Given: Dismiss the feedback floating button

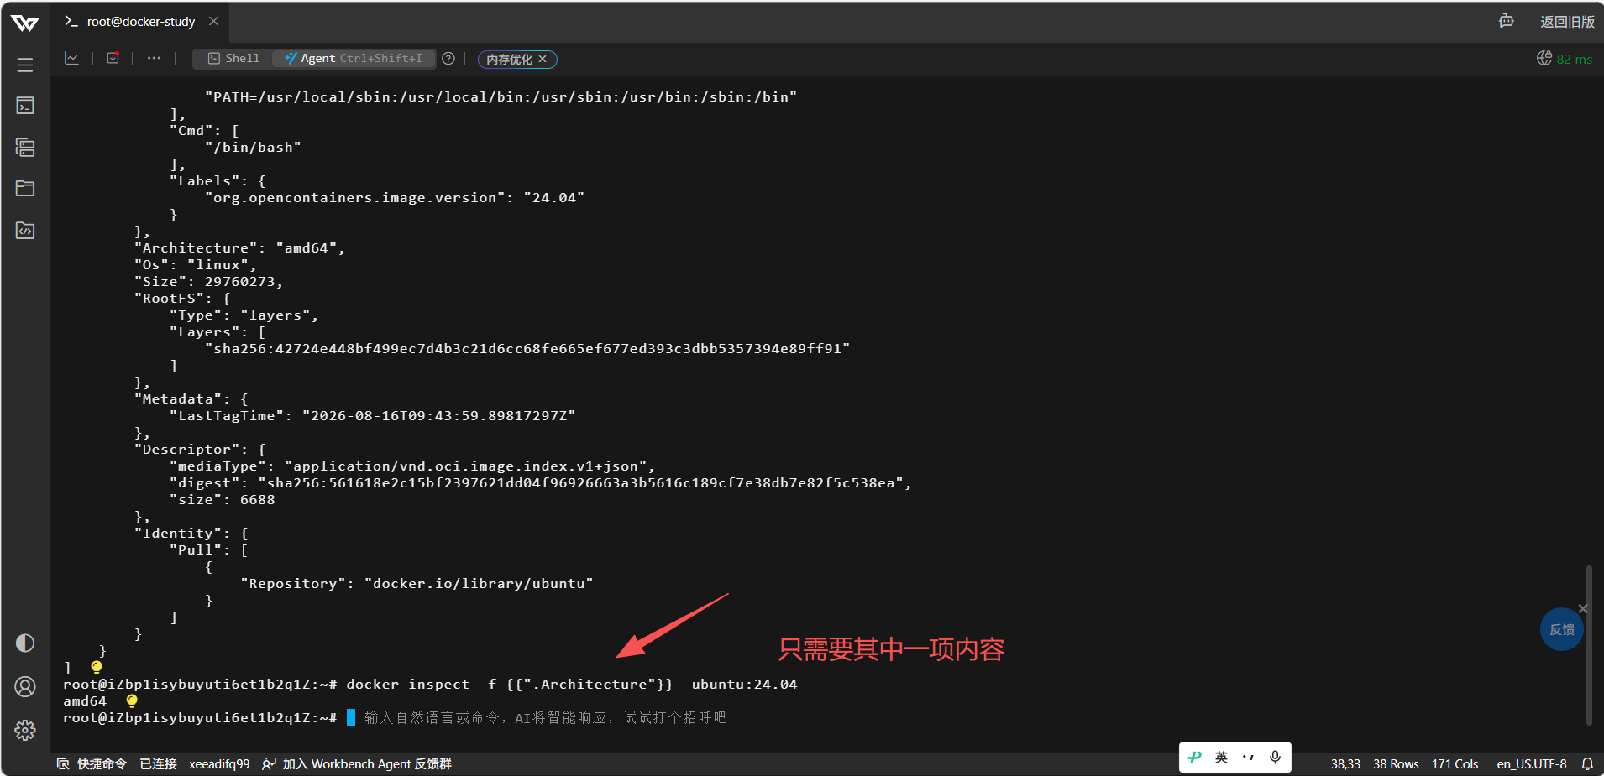Looking at the screenshot, I should (x=1583, y=608).
